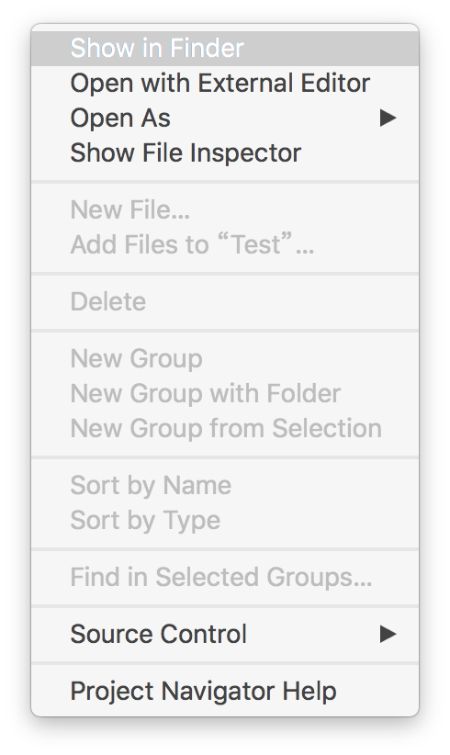Click separator below Show File Inspector
This screenshot has height=755, width=450.
[225, 182]
